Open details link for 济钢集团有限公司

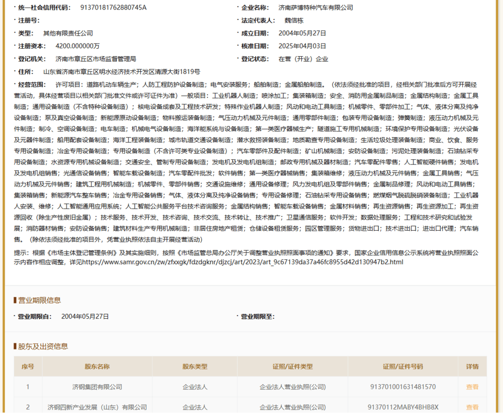pos(472,387)
